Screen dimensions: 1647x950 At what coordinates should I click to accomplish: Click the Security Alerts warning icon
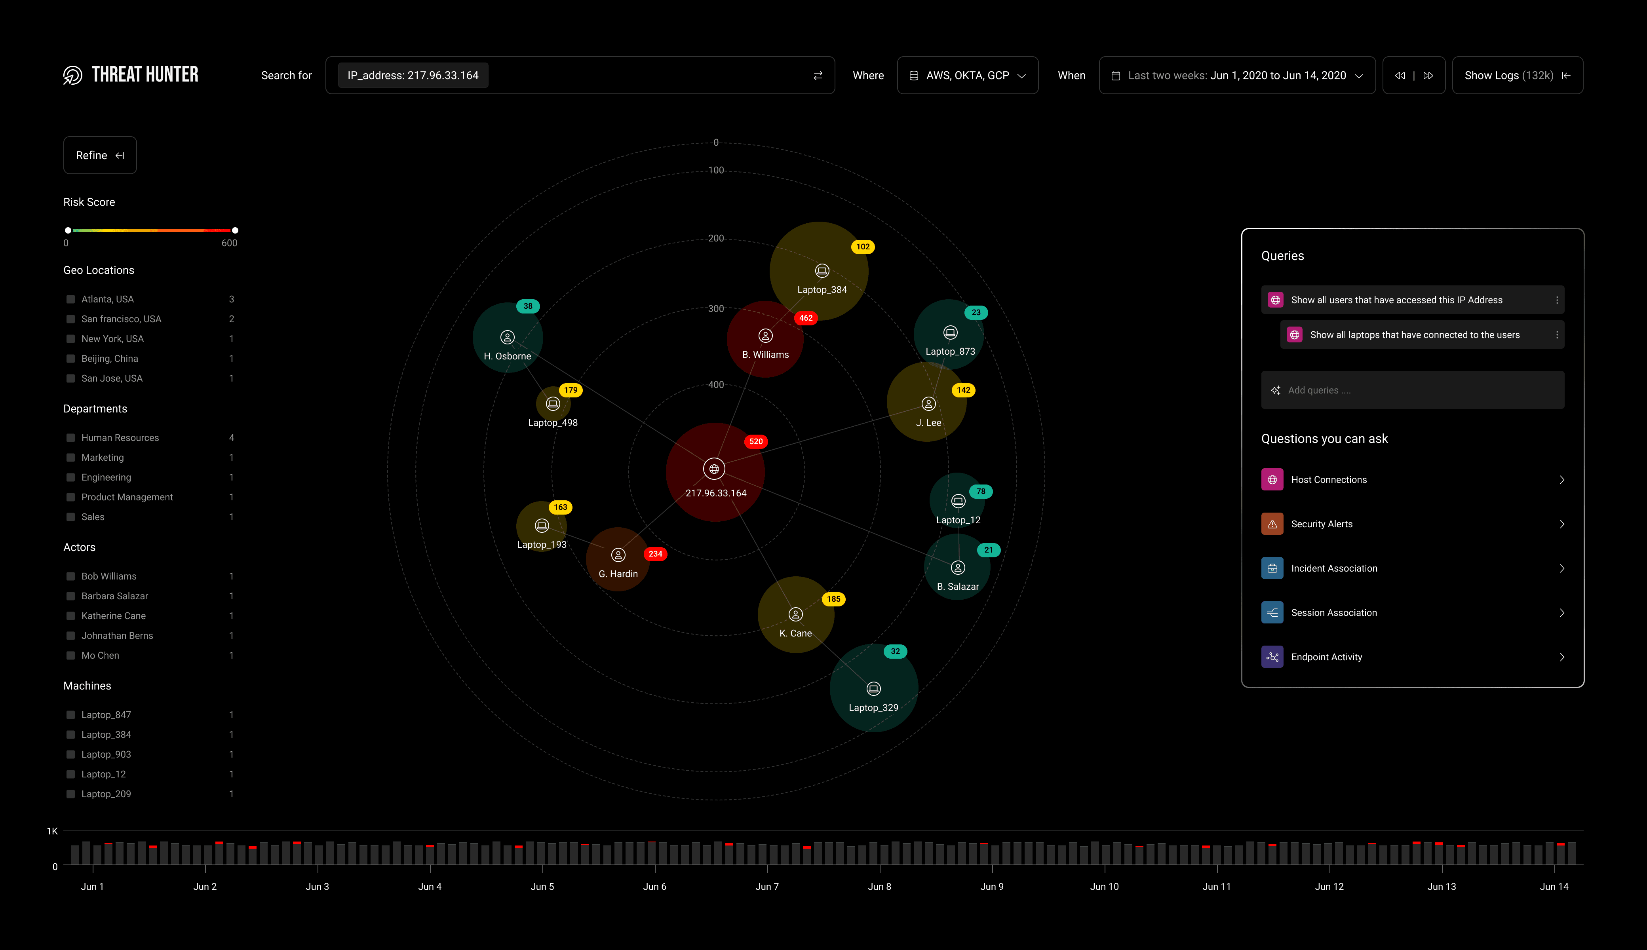coord(1272,524)
